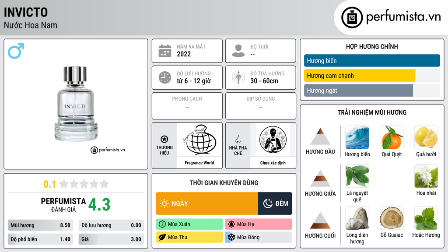This screenshot has width=448, height=252.
Task: Click the moon icon in Đêm bar
Action: pyautogui.click(x=268, y=203)
